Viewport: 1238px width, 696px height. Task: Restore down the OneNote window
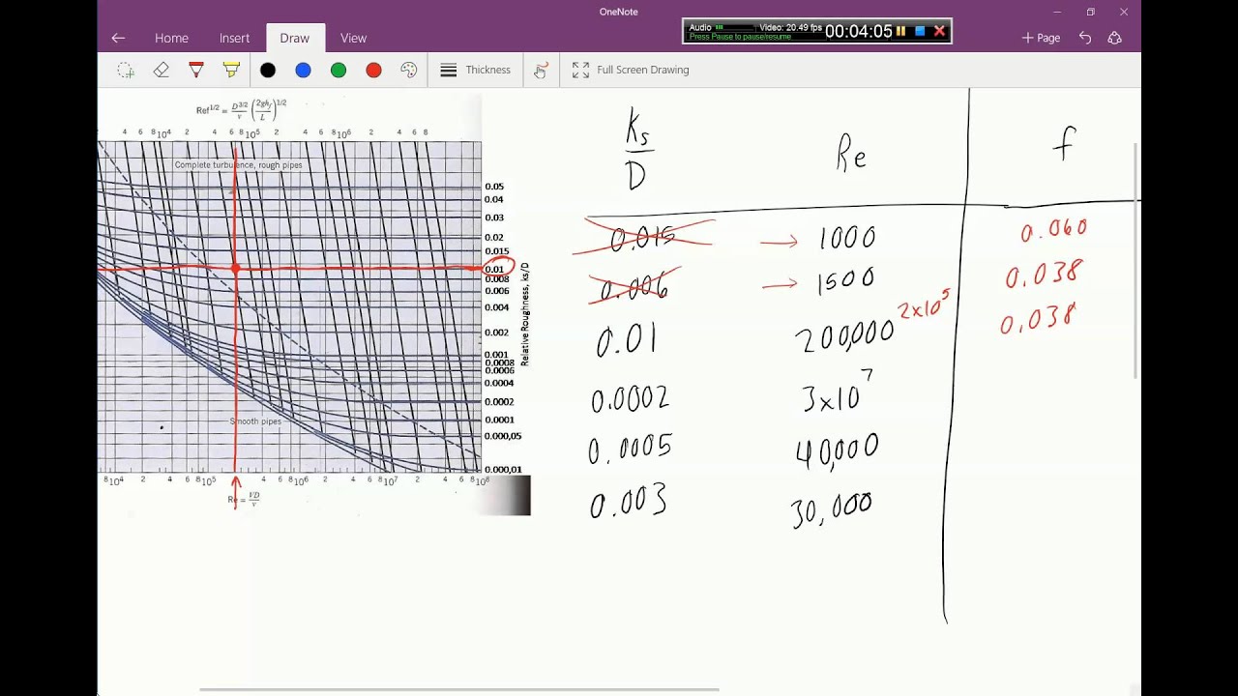point(1090,12)
